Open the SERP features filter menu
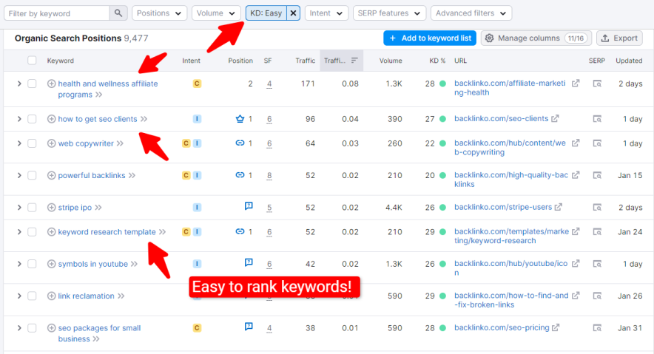654x354 pixels. (389, 13)
